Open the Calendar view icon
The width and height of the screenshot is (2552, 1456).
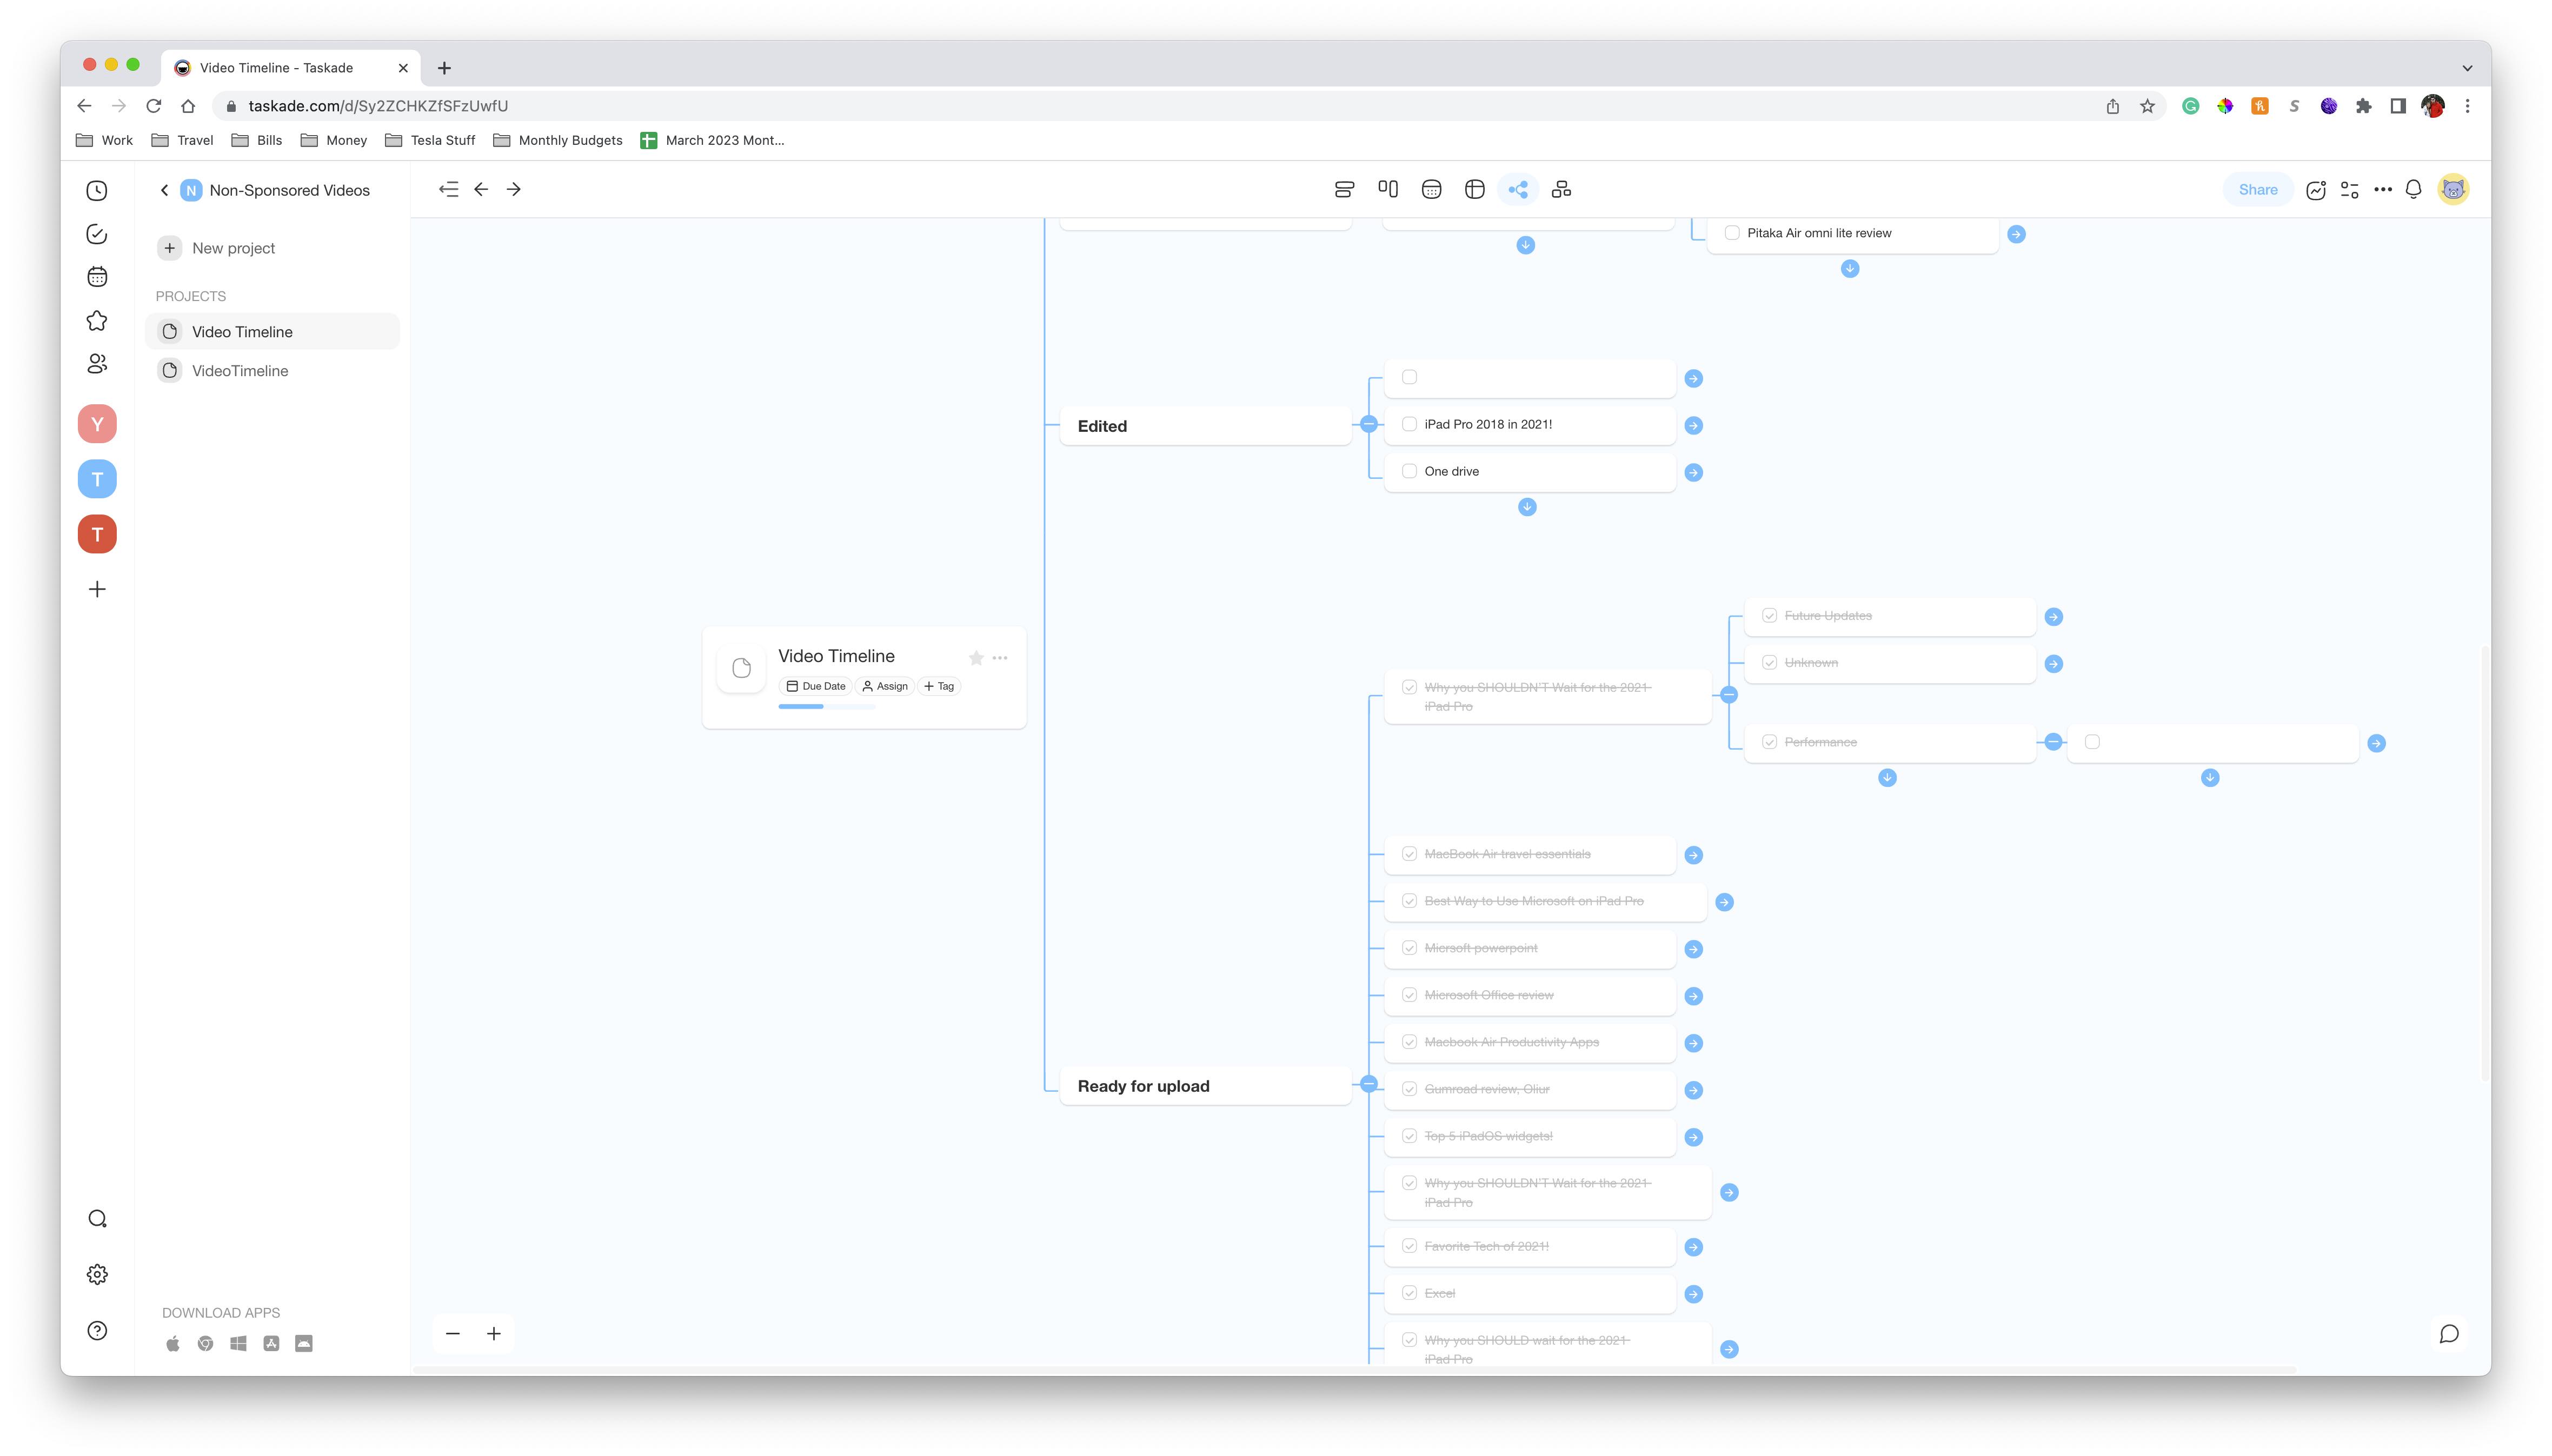pos(1431,189)
